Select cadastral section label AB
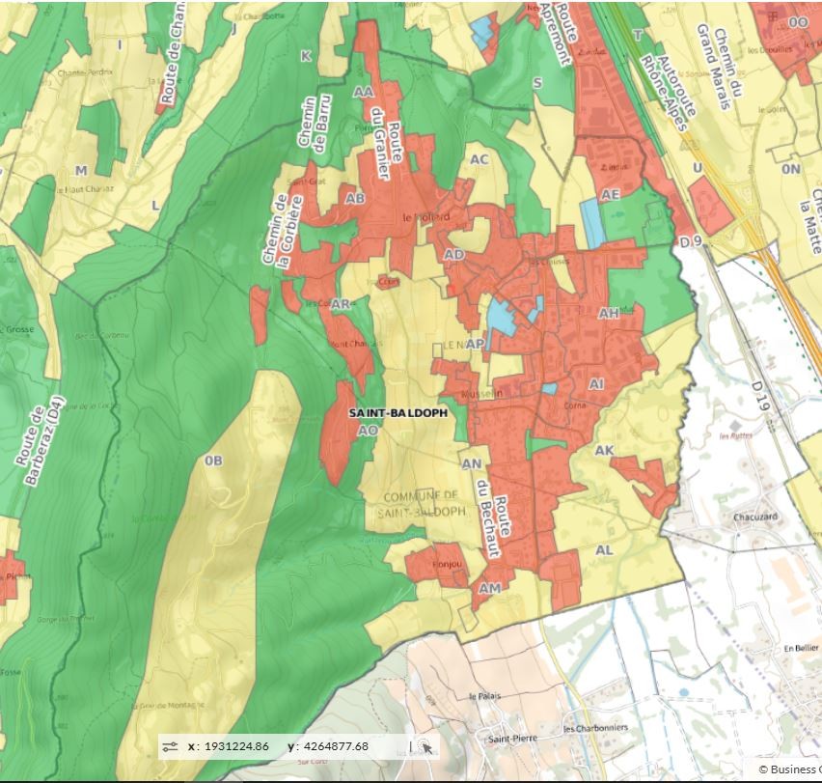The width and height of the screenshot is (822, 783). [x=355, y=198]
